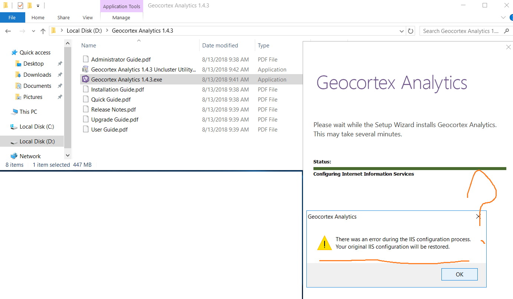Switch to the Home ribbon tab
Screen dimensions: 513x299
[x=38, y=17]
